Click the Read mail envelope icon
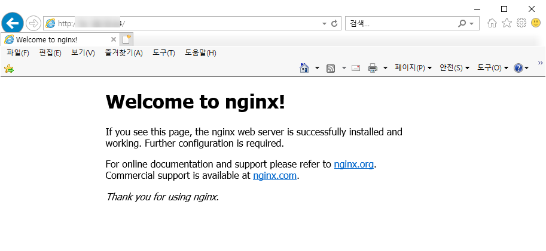This screenshot has width=546, height=251. tap(356, 68)
